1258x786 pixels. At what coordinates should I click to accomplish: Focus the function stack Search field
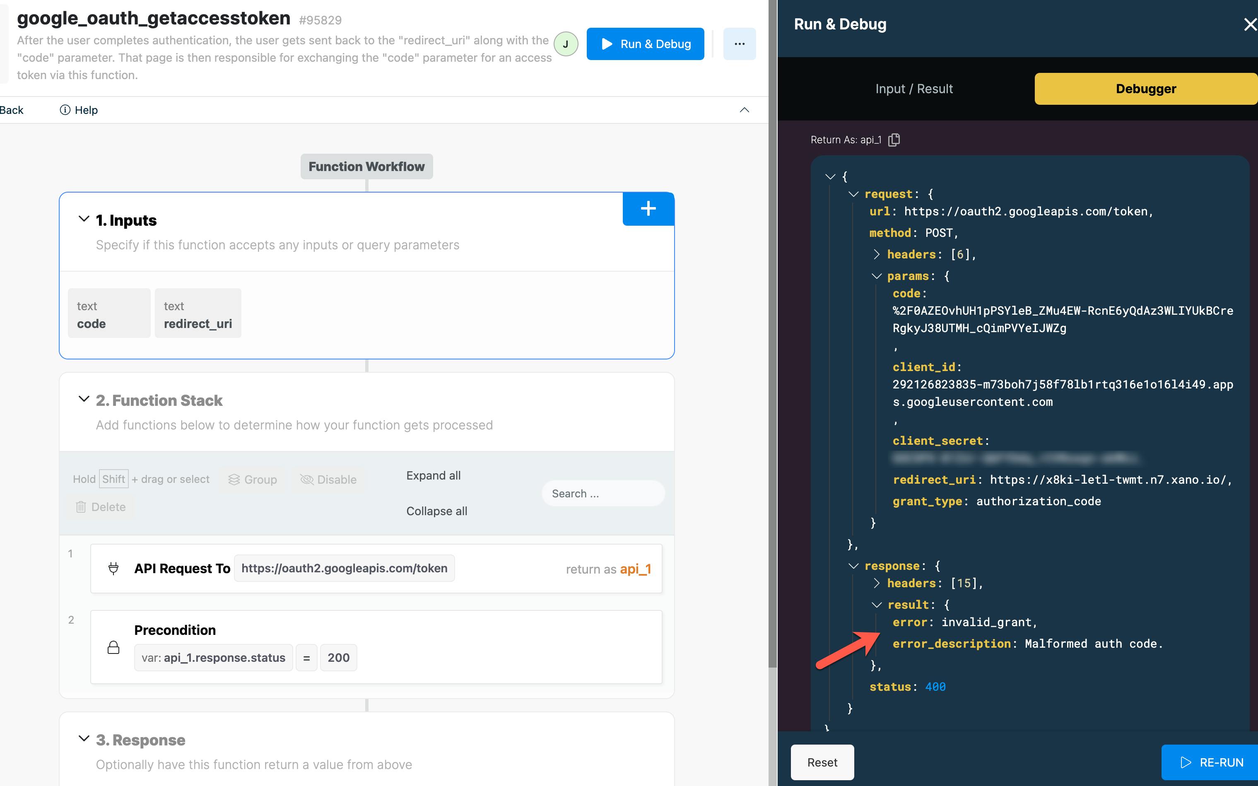coord(603,493)
